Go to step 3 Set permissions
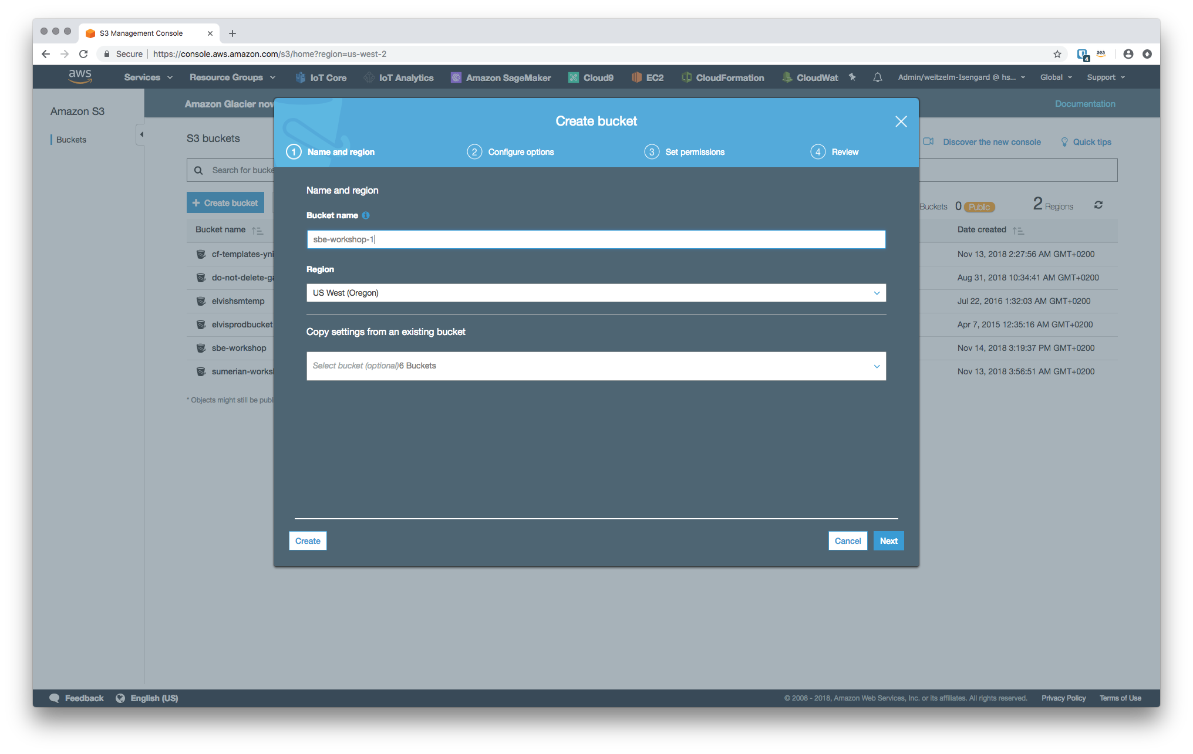This screenshot has width=1193, height=754. coord(684,152)
